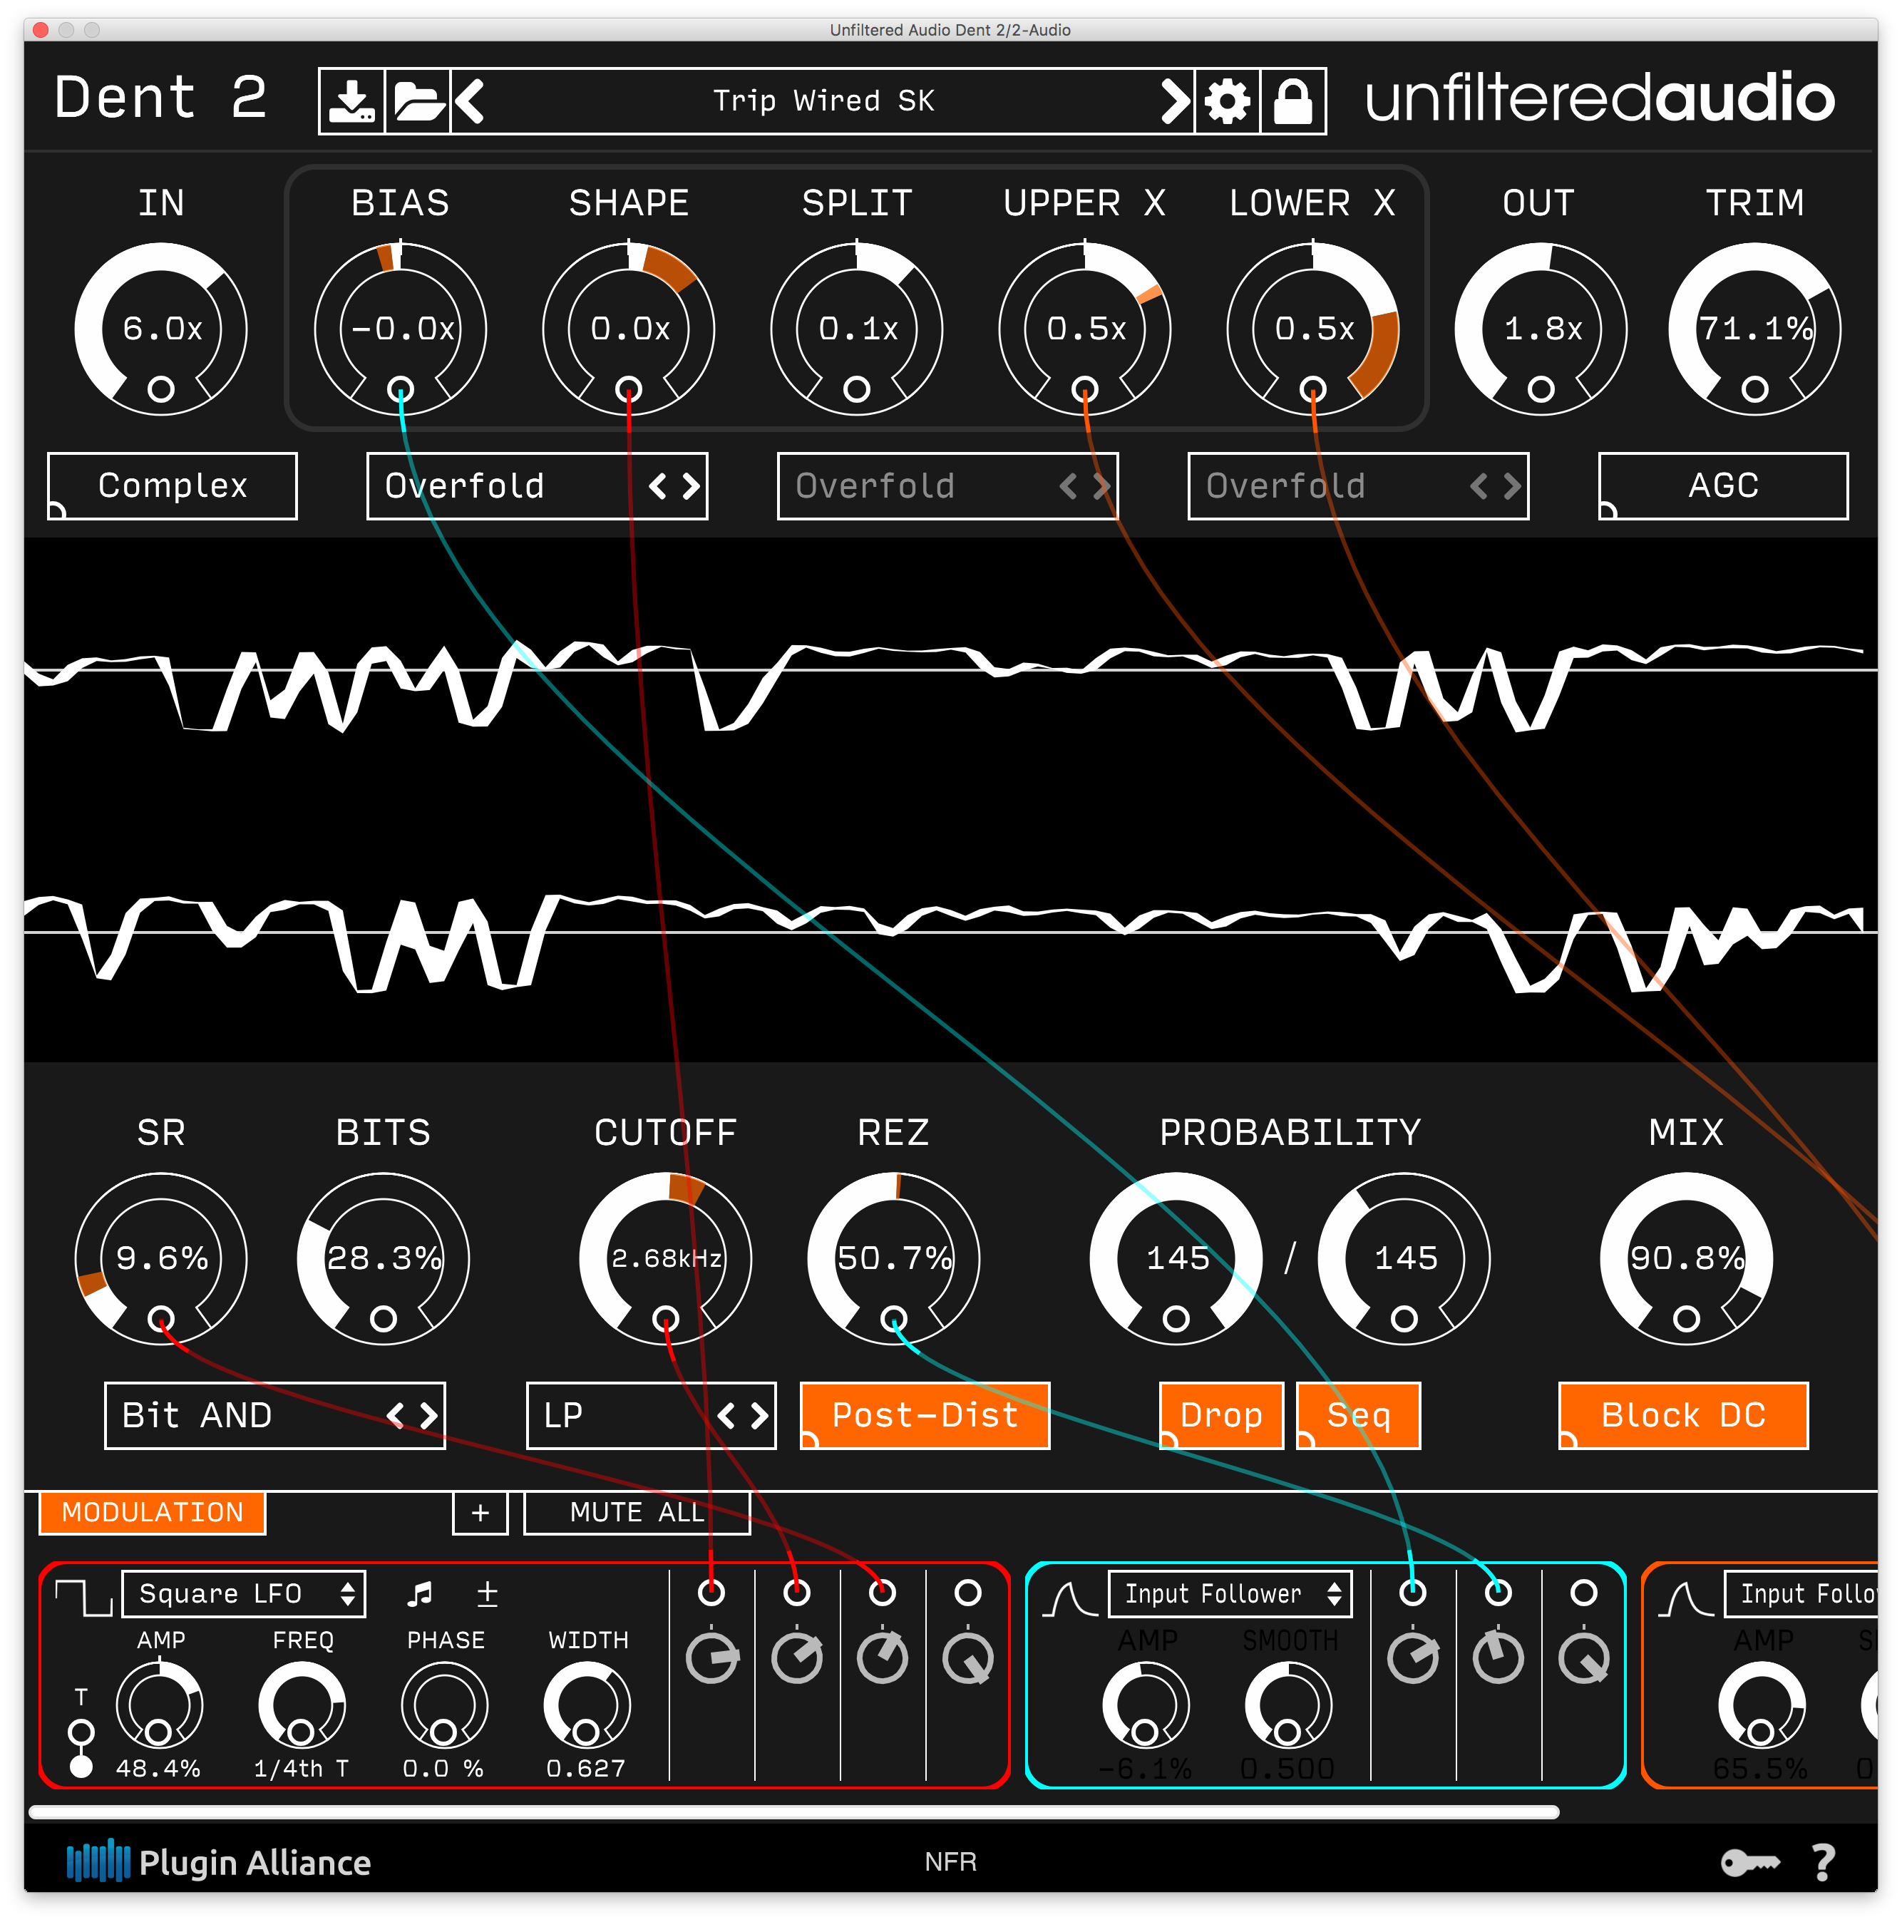Screen dimensions: 1902x1922
Task: Open the preset folder browser icon
Action: point(418,100)
